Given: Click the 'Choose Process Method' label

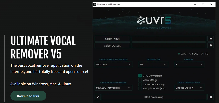Looking at the screenshot, I should 113,59.
